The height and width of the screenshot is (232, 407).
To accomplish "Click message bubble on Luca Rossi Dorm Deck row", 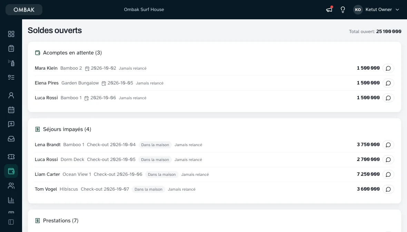I will click(388, 160).
